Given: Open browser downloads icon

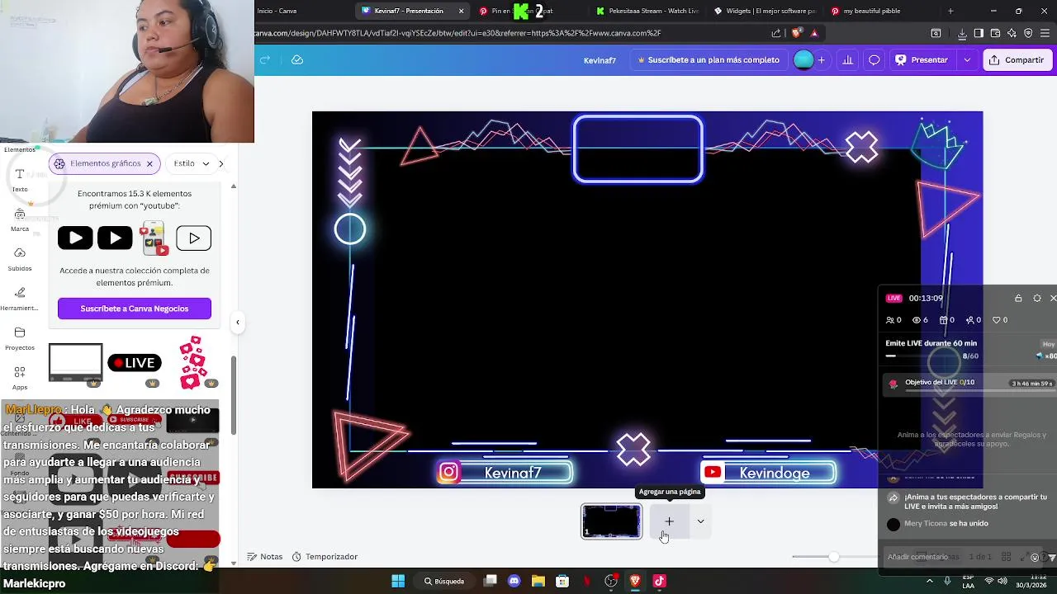Looking at the screenshot, I should coord(962,33).
